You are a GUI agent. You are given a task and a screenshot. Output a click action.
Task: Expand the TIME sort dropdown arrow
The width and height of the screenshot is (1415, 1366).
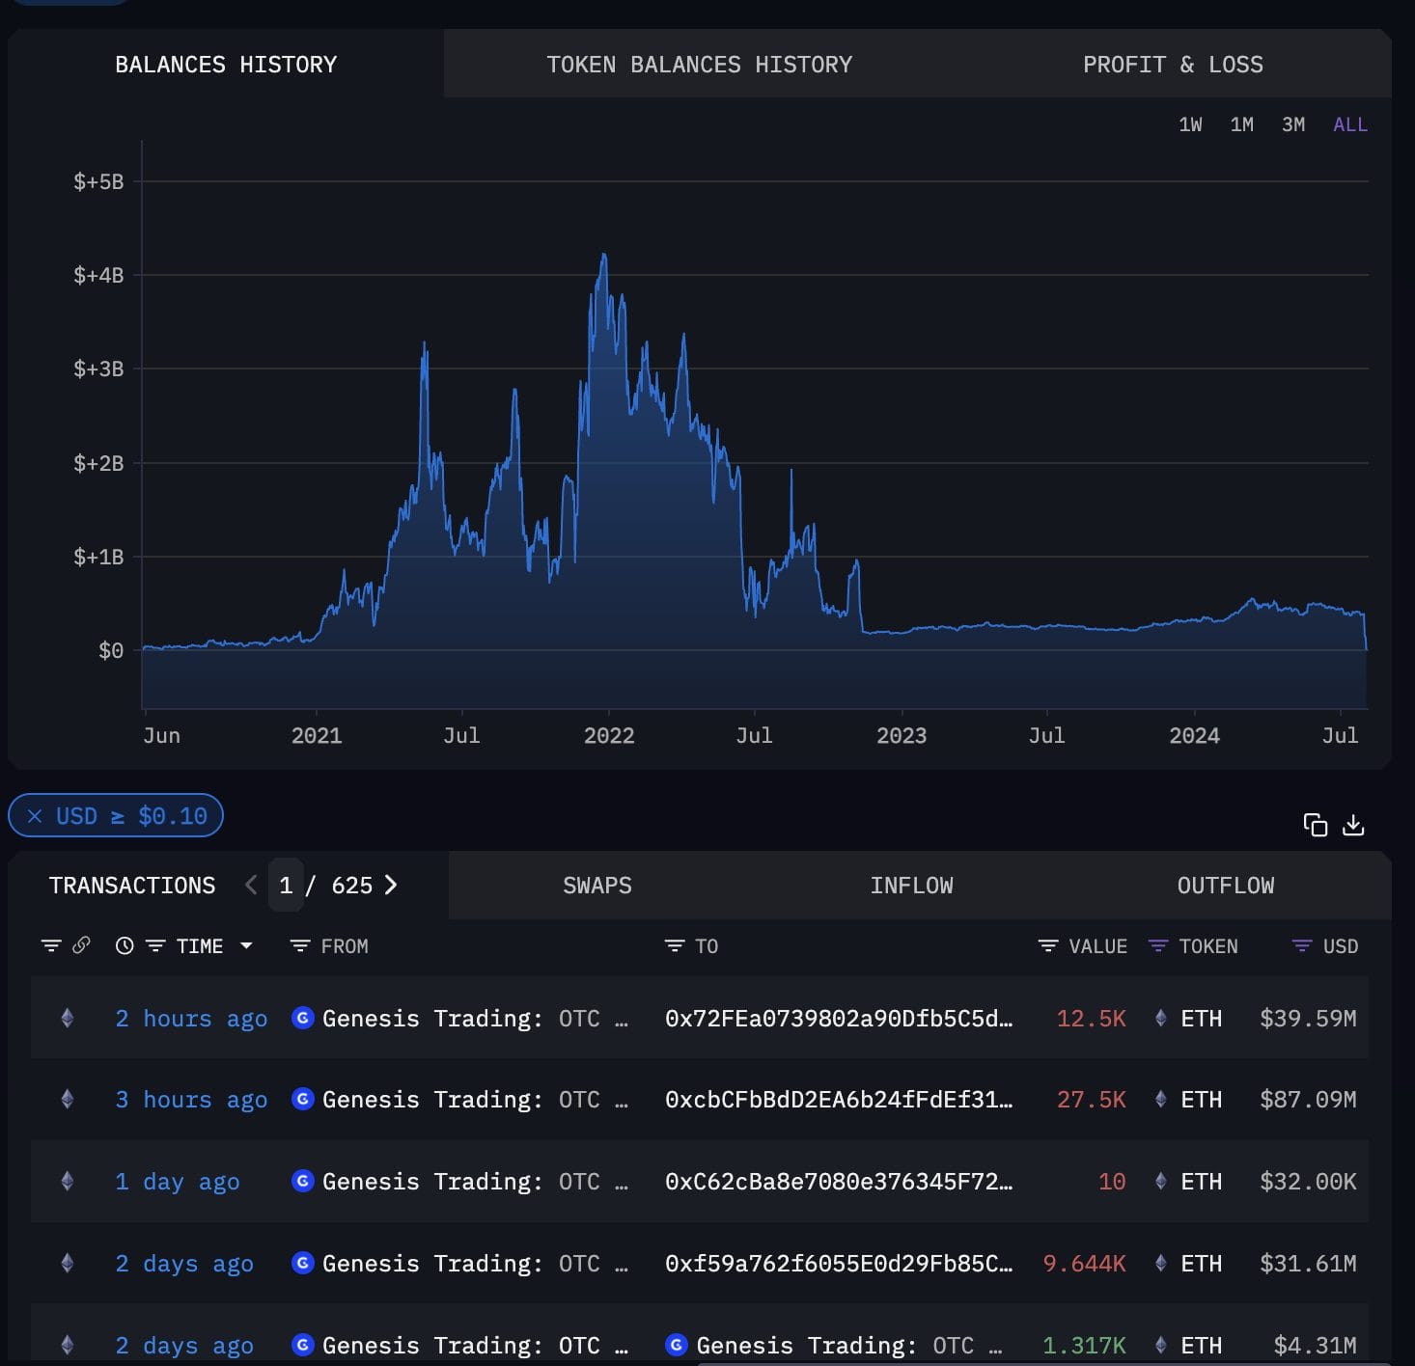tap(246, 945)
